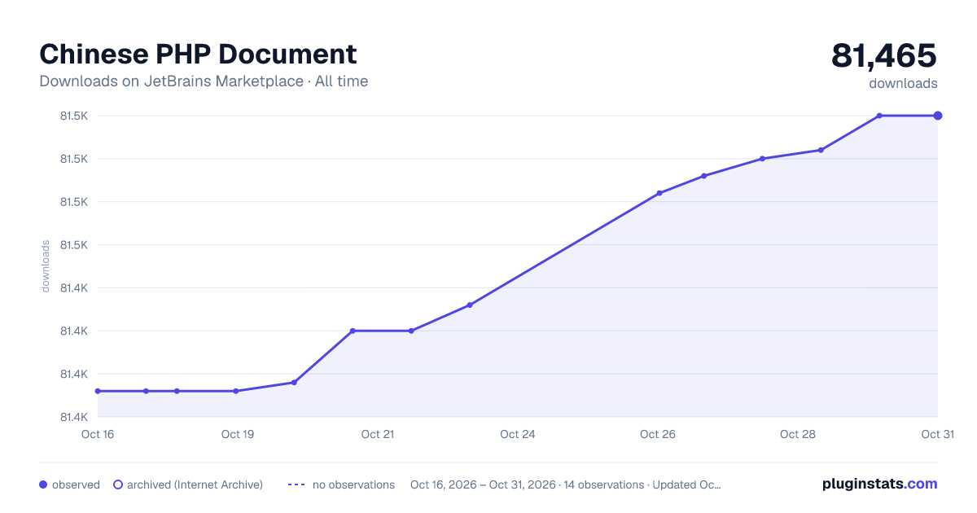Viewport: 977px width, 513px height.
Task: Click the hollow archived legend circle icon
Action: pyautogui.click(x=118, y=484)
